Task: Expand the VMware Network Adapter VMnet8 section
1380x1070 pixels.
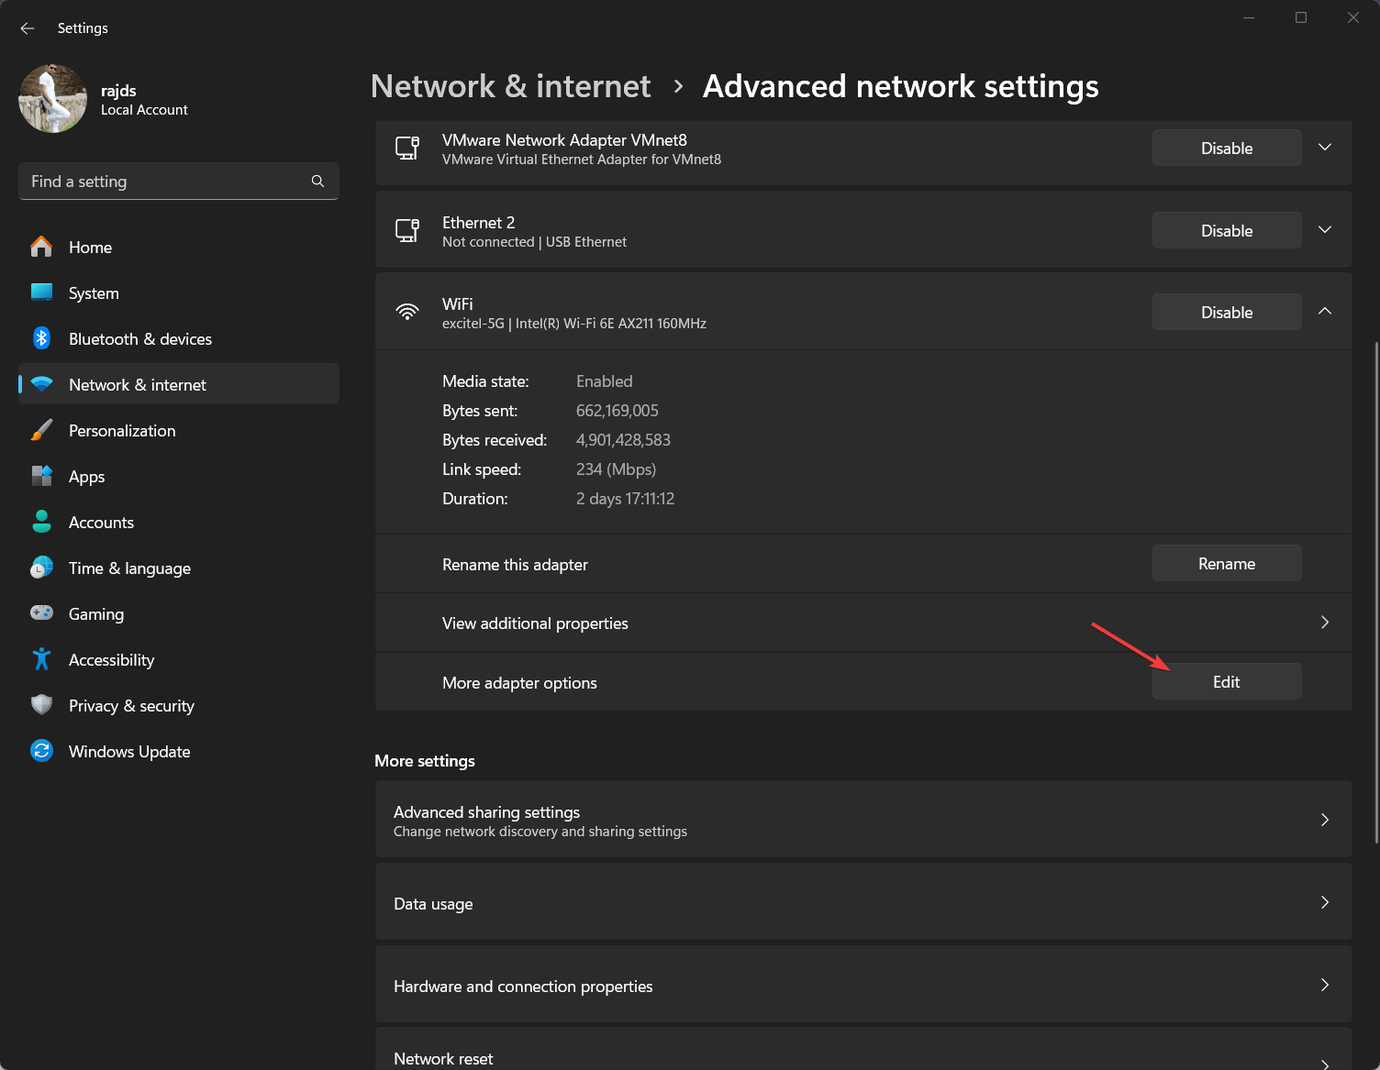Action: (x=1324, y=147)
